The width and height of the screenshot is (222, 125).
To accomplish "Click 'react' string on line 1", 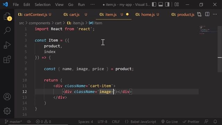I will pos(84,29).
